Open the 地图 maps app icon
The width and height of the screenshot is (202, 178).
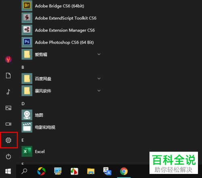(x=27, y=115)
